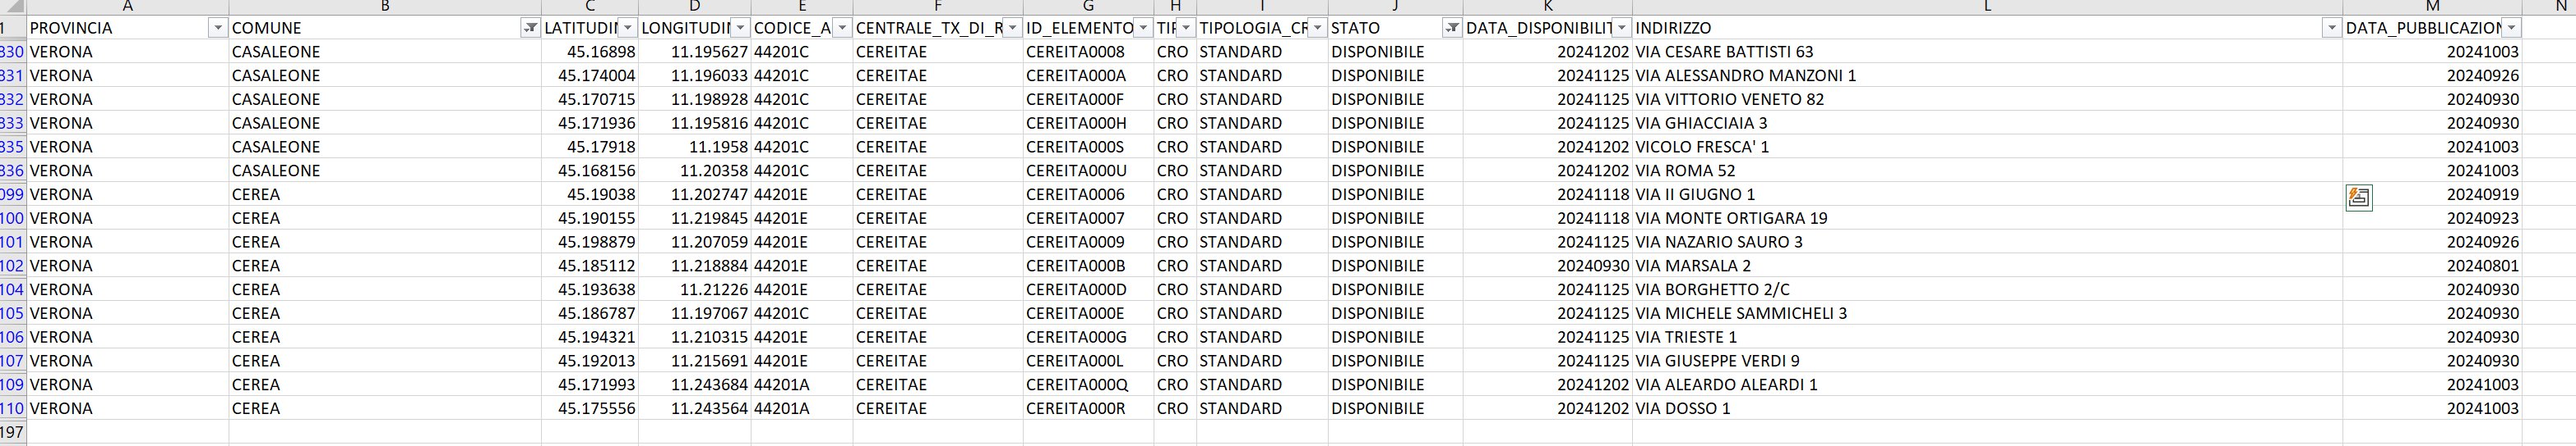
Task: Select the CASALEONE cell in row 336
Action: tap(276, 171)
